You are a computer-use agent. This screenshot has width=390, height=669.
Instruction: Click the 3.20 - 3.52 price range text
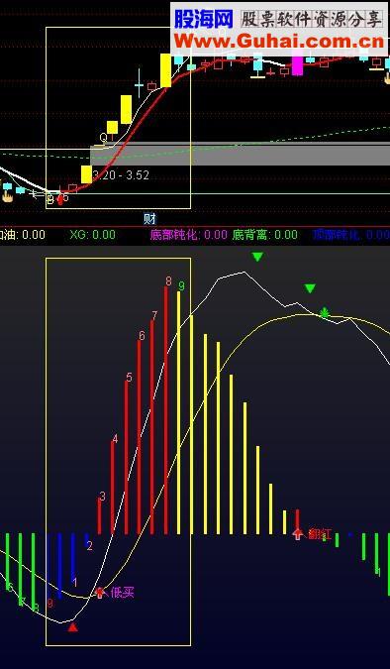point(121,175)
